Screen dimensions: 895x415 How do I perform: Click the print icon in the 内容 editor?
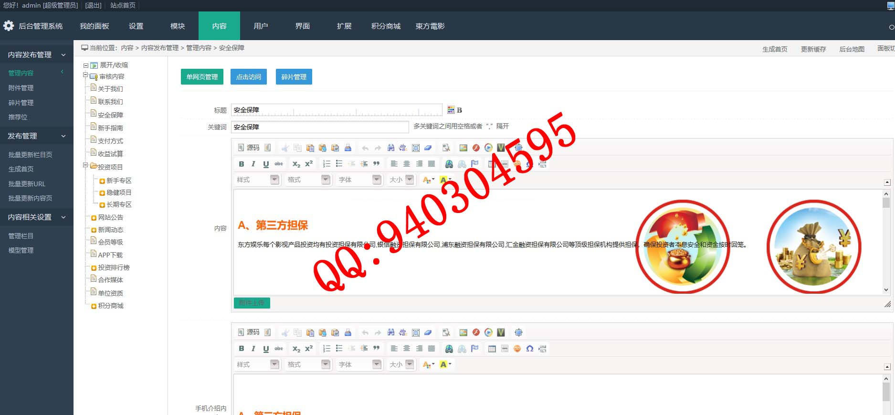347,148
